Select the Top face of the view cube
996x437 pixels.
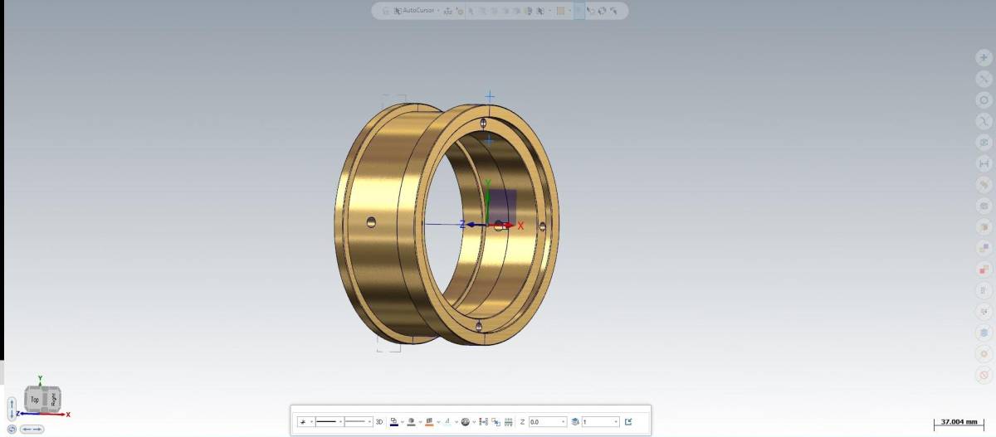(x=35, y=399)
